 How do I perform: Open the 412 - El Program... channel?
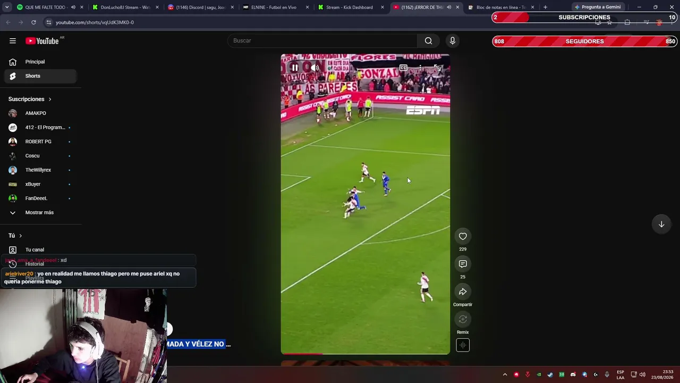[40, 128]
